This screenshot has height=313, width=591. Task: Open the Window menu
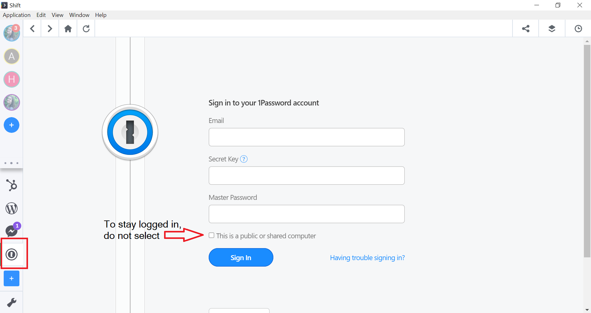pos(79,15)
